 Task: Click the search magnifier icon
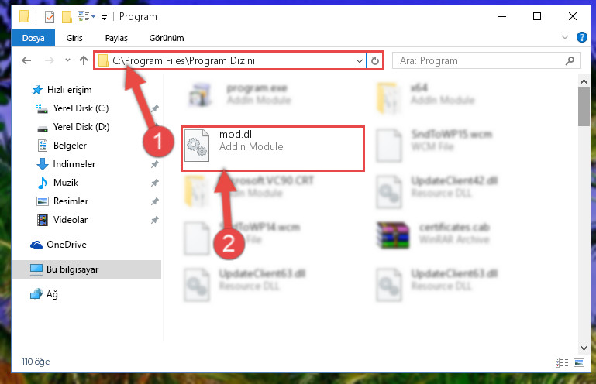570,60
